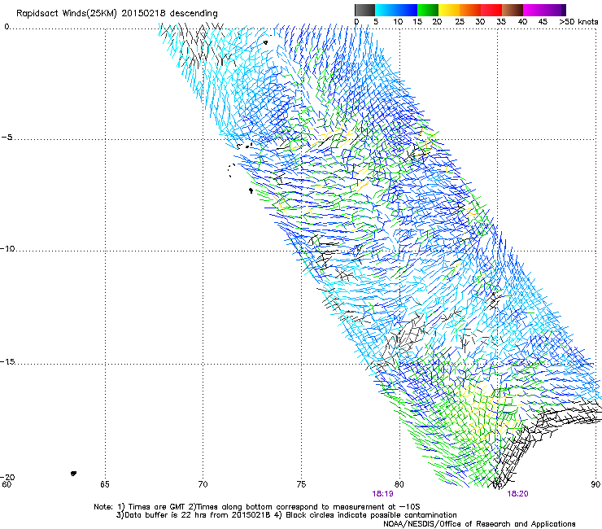Click the '18:20' purple time label

(517, 494)
